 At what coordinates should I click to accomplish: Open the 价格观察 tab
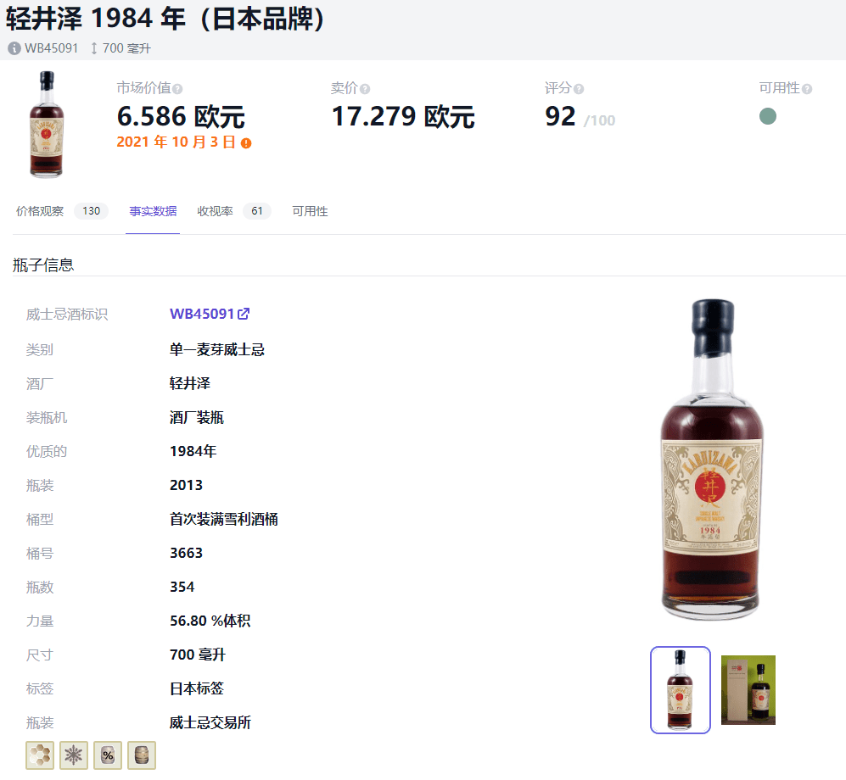pos(61,211)
